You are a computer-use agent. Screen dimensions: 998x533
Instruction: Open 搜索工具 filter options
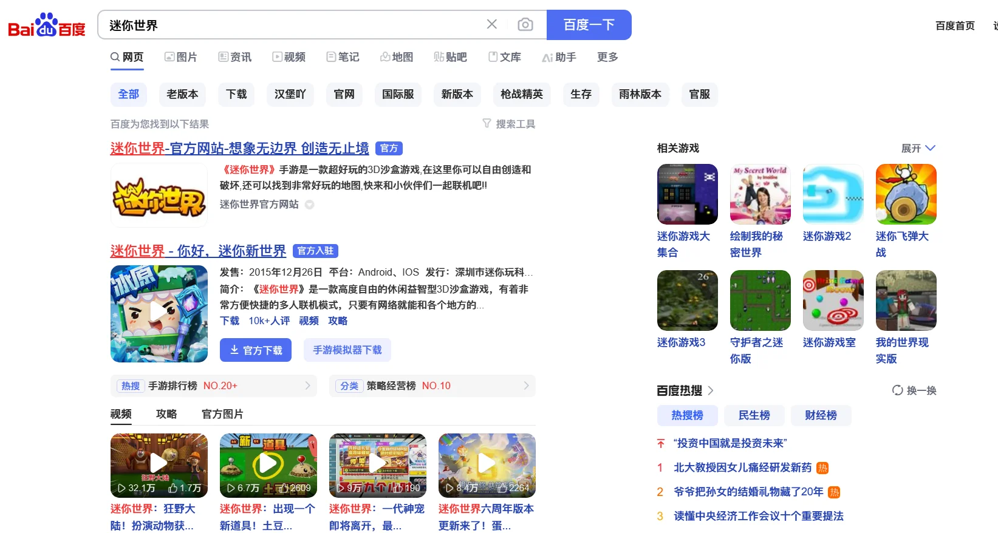coord(509,124)
